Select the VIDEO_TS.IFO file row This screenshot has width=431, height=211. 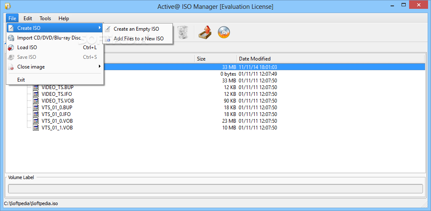[x=215, y=94]
